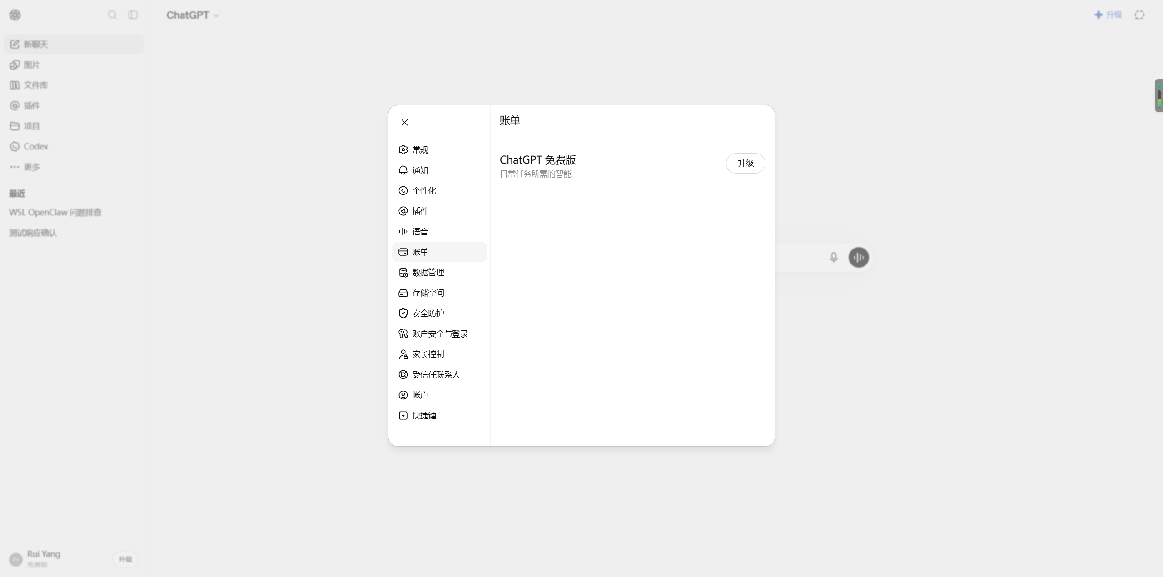The image size is (1163, 577).
Task: Click the ChatGPT 免费版 plan title
Action: coord(538,160)
